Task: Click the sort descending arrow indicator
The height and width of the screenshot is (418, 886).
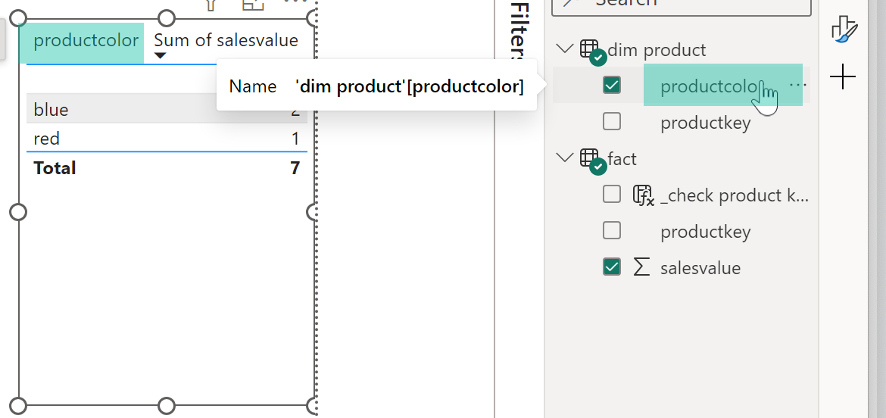Action: 160,55
